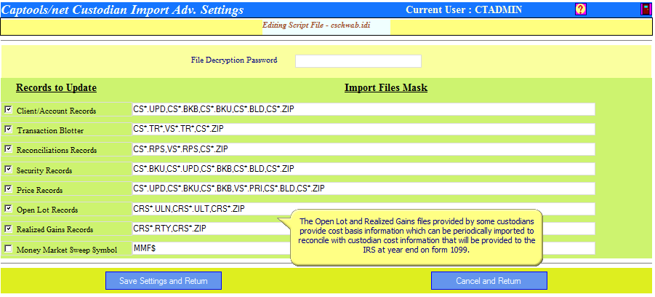Uncheck the Price Records option
This screenshot has width=655, height=297.
tap(8, 189)
